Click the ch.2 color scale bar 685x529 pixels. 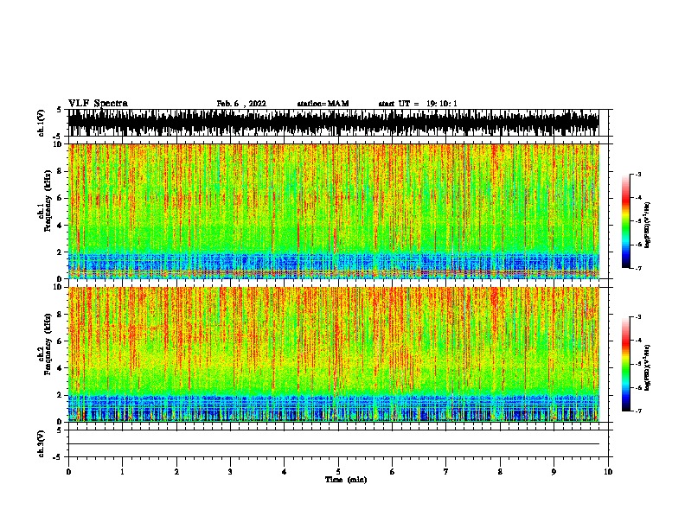point(626,364)
